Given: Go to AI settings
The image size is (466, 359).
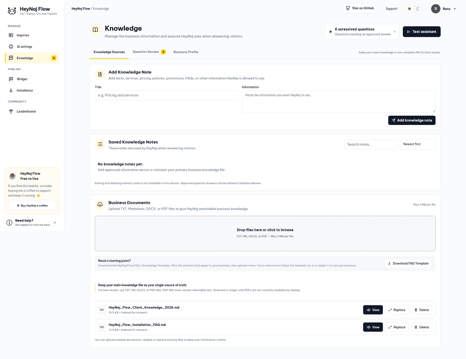Looking at the screenshot, I should [x=32, y=47].
